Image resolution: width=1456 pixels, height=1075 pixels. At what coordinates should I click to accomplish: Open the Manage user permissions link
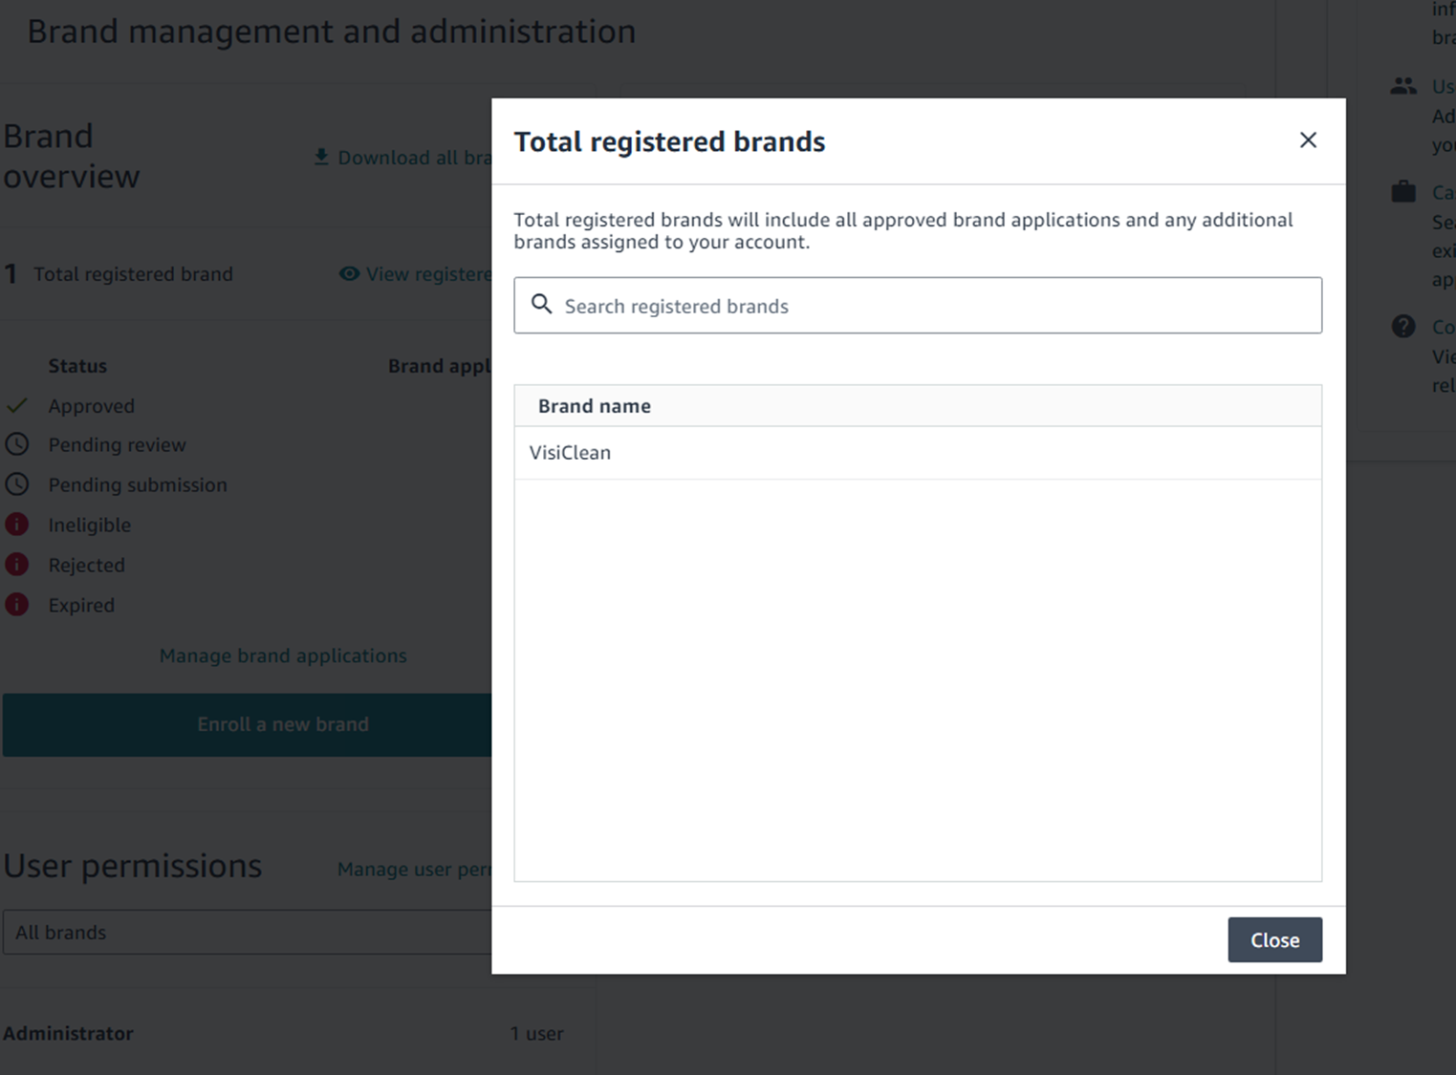tap(413, 870)
